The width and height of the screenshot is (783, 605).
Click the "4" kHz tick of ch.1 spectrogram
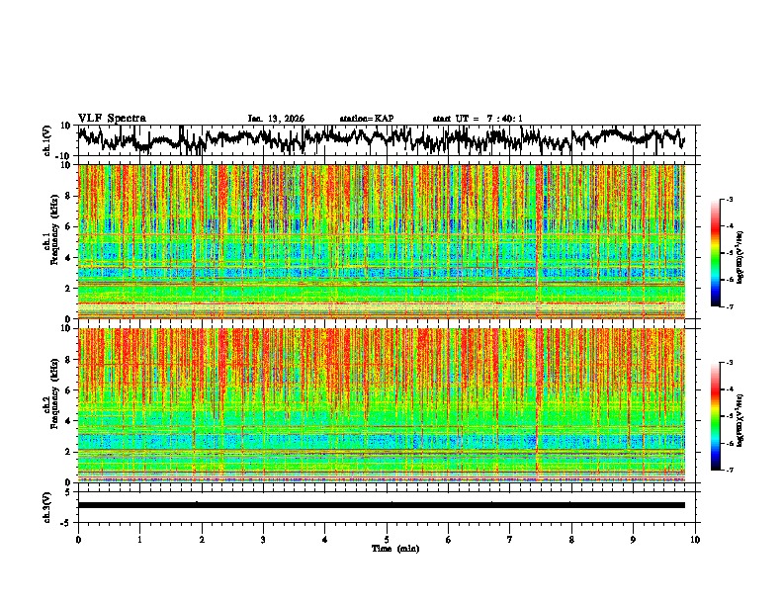click(x=69, y=258)
